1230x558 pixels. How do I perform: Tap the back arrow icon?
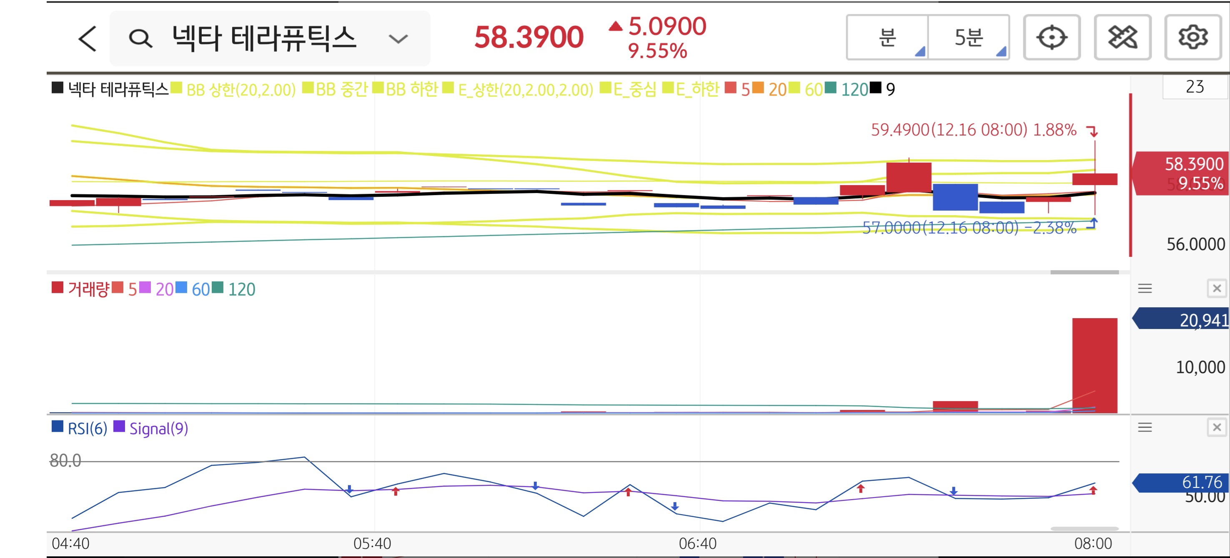coord(88,38)
